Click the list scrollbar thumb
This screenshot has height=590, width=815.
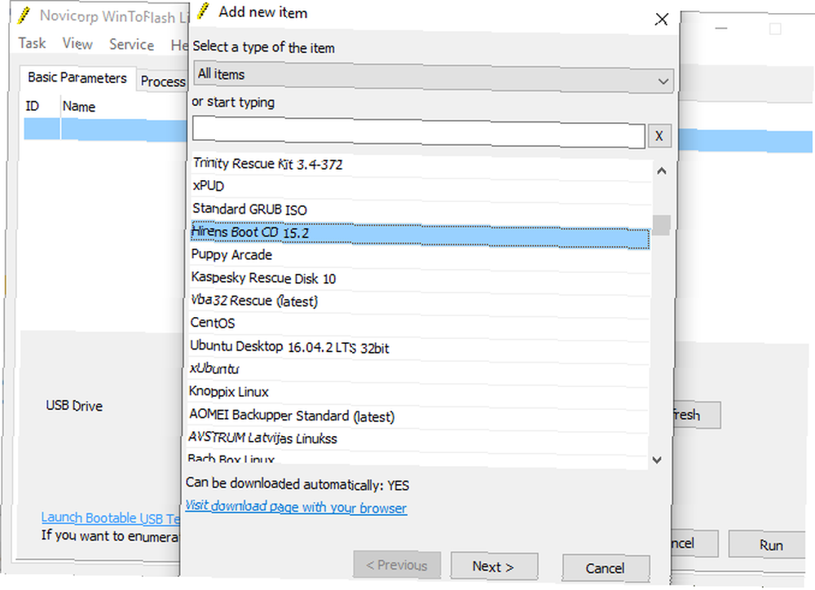(661, 225)
